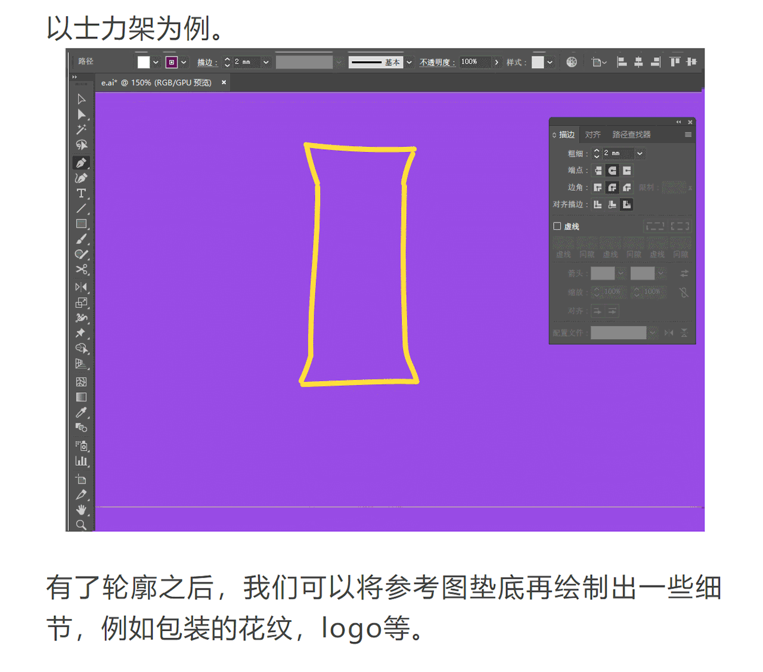Pick the Artboard tool

pos(82,479)
